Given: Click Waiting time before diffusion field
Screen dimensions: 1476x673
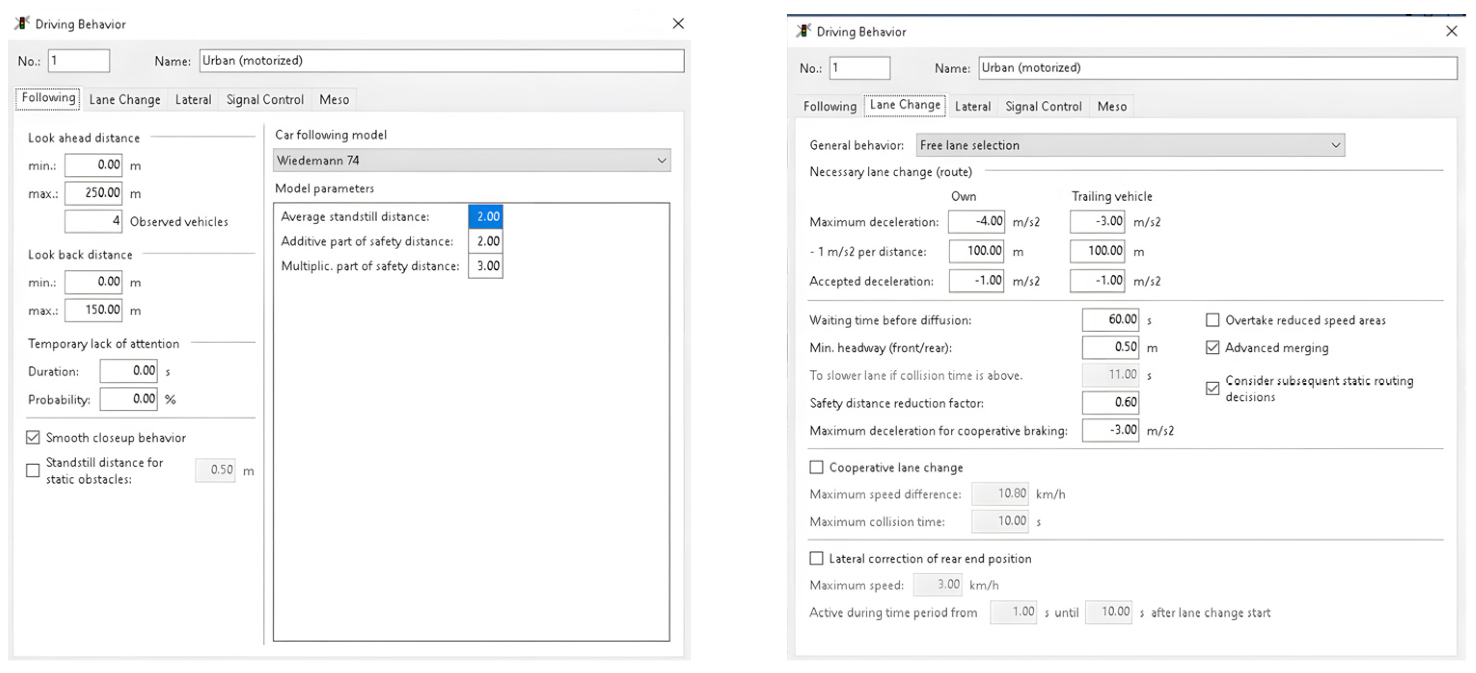Looking at the screenshot, I should click(x=1110, y=320).
